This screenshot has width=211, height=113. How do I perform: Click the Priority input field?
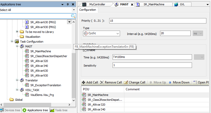[x=158, y=21]
